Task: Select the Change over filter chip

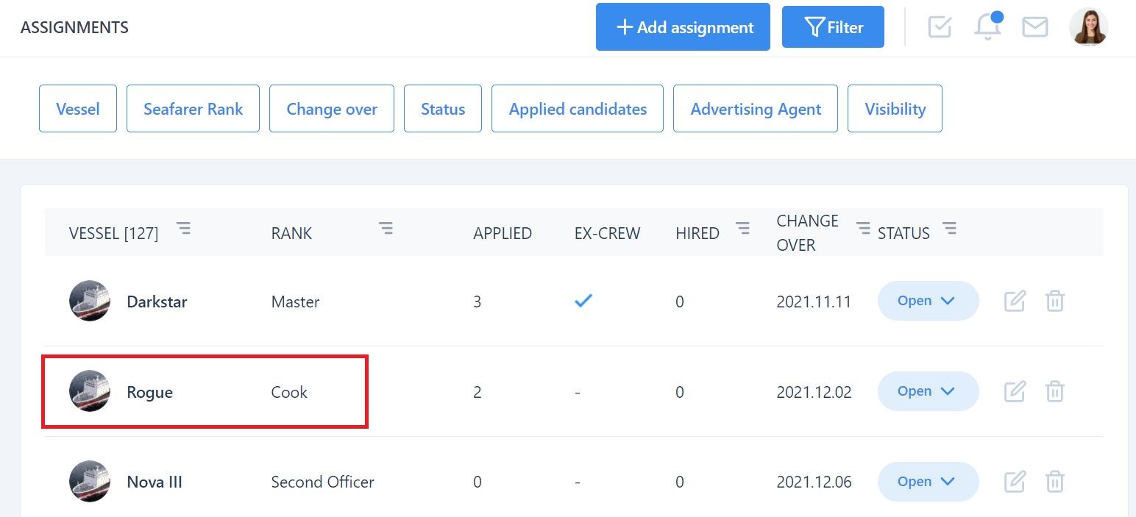Action: pos(332,109)
